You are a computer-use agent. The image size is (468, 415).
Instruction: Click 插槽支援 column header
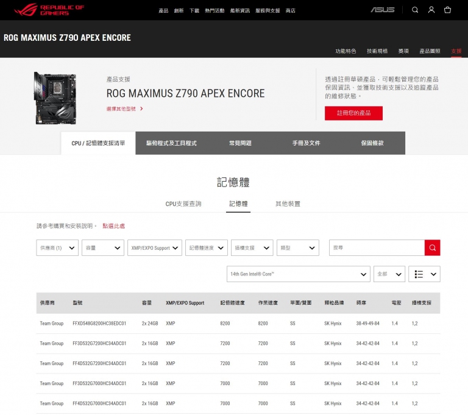422,303
